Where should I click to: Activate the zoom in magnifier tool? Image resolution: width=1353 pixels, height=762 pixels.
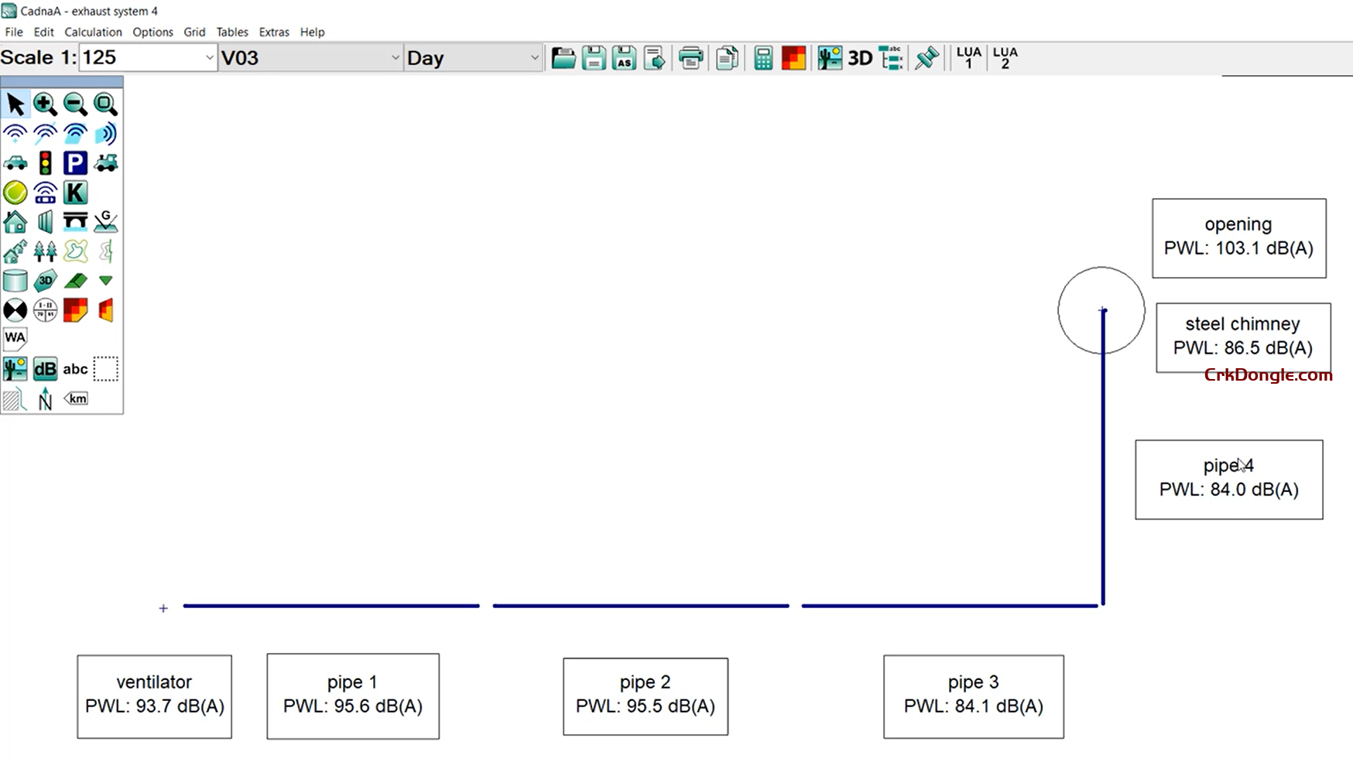coord(45,104)
